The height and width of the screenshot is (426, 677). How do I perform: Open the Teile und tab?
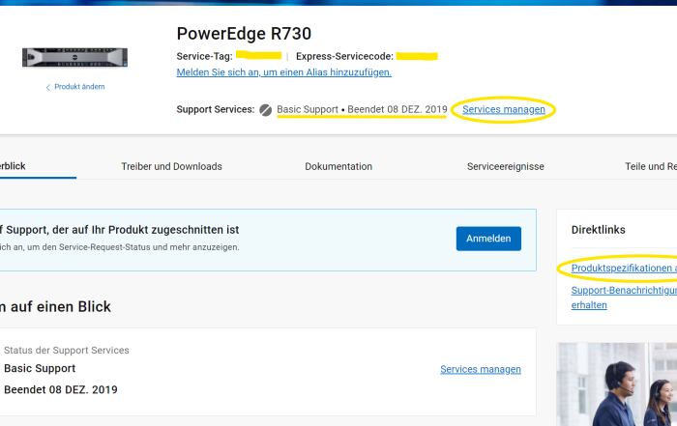tap(651, 166)
